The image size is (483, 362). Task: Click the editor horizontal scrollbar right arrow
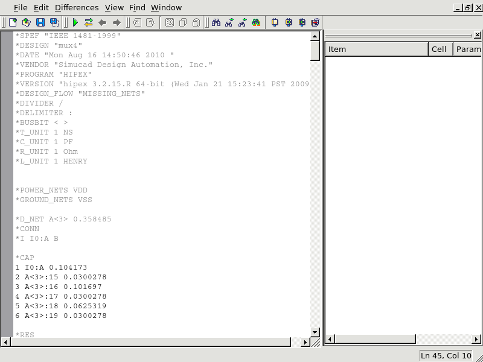tap(305, 341)
